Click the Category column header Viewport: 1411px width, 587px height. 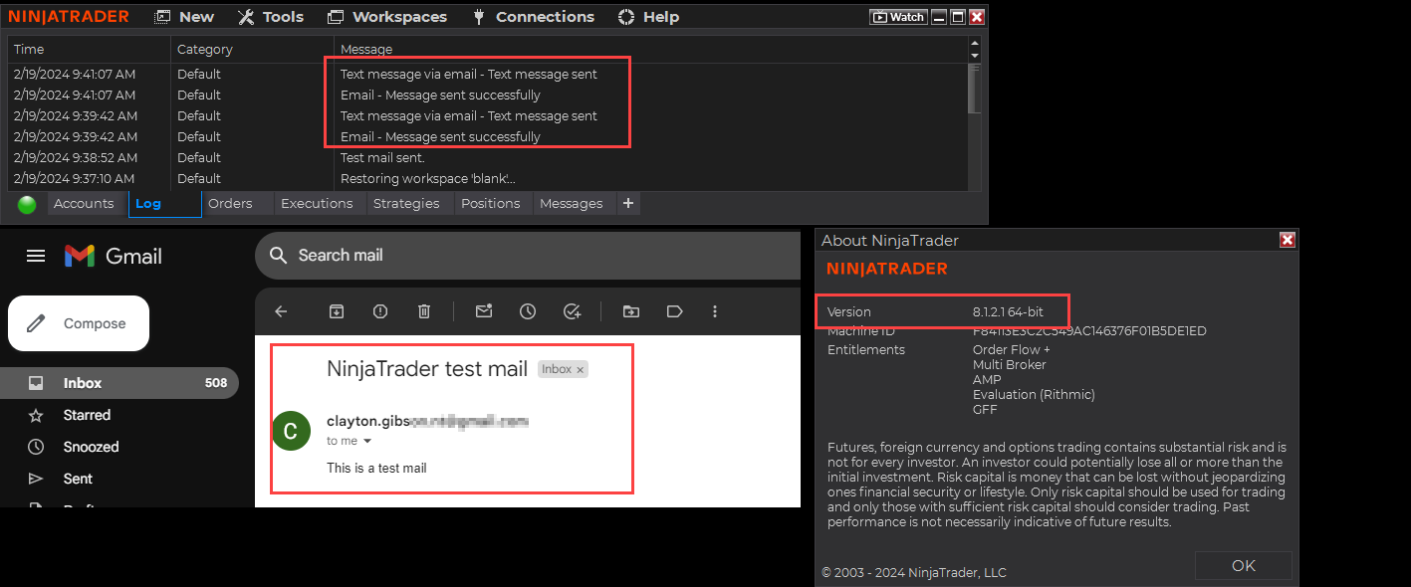click(x=252, y=49)
